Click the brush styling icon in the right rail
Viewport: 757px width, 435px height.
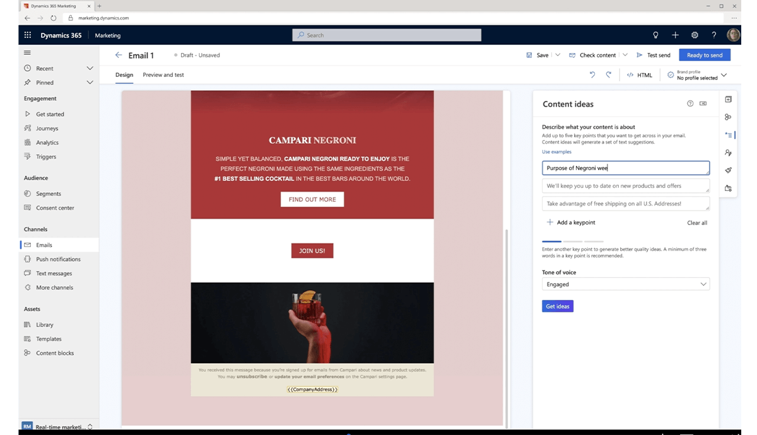click(728, 170)
